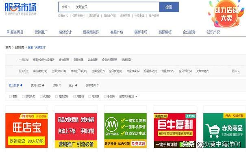Select the 主图视频(7) service tag
The image size is (246, 152).
tap(98, 71)
